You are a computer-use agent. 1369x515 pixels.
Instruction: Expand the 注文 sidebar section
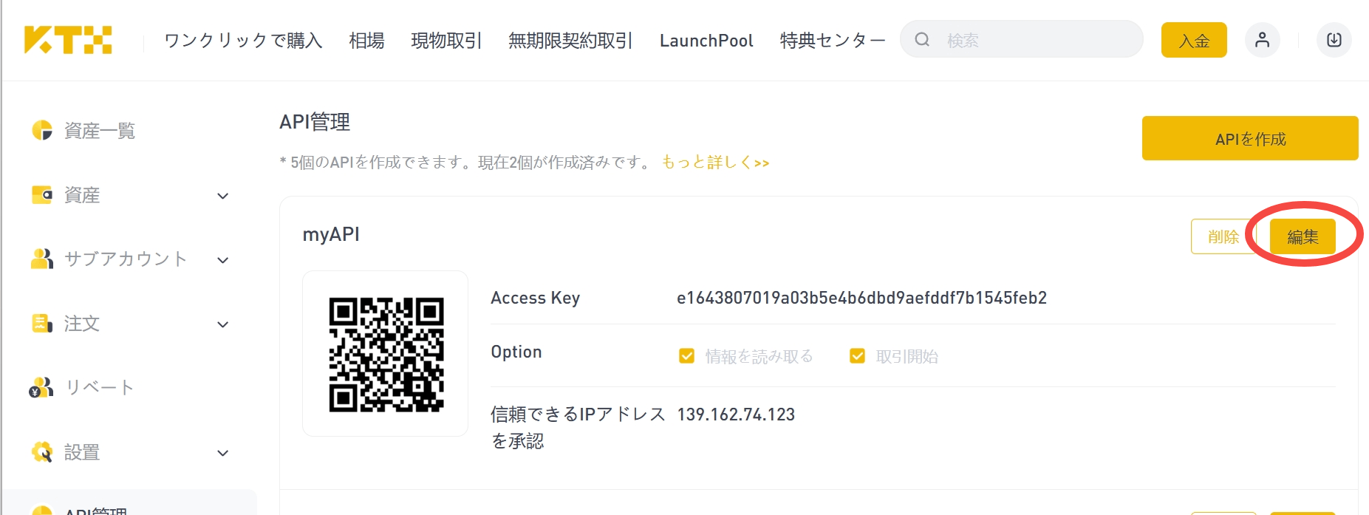tap(222, 324)
